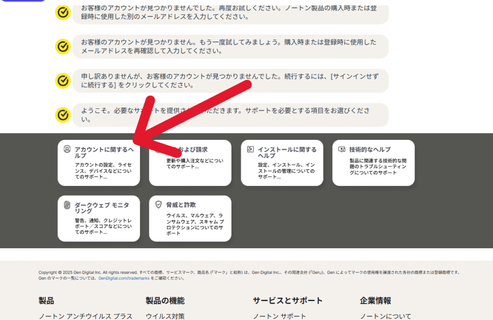Visit the ノートンについて footer link

click(x=386, y=316)
